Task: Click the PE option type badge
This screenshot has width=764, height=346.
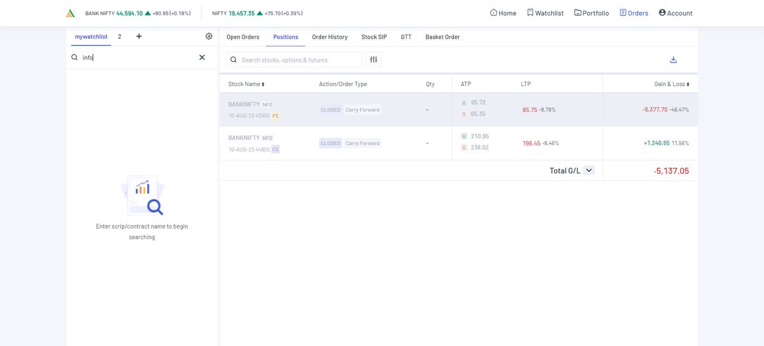Action: (x=276, y=116)
